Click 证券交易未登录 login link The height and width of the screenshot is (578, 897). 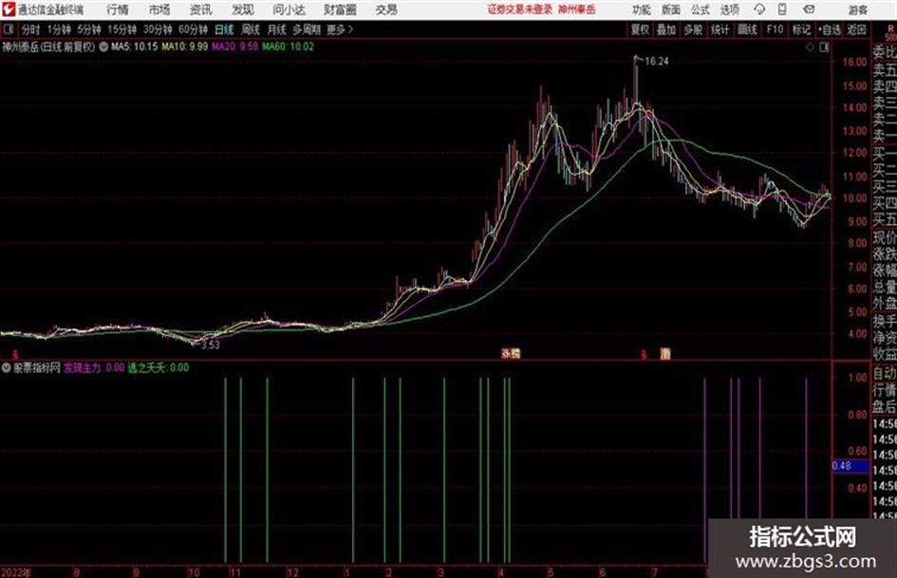click(520, 9)
